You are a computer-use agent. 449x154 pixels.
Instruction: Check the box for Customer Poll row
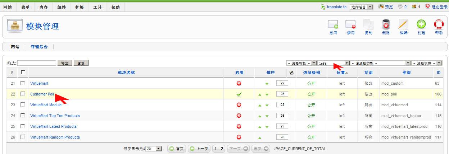click(x=23, y=94)
